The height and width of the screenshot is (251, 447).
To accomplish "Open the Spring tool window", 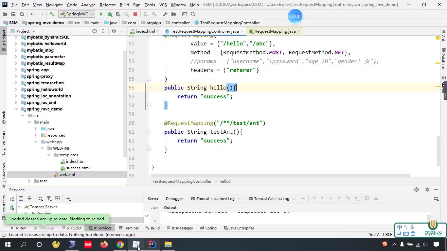I will [208, 228].
